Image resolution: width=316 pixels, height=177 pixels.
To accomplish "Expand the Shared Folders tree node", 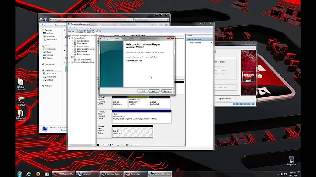I will [x=72, y=46].
